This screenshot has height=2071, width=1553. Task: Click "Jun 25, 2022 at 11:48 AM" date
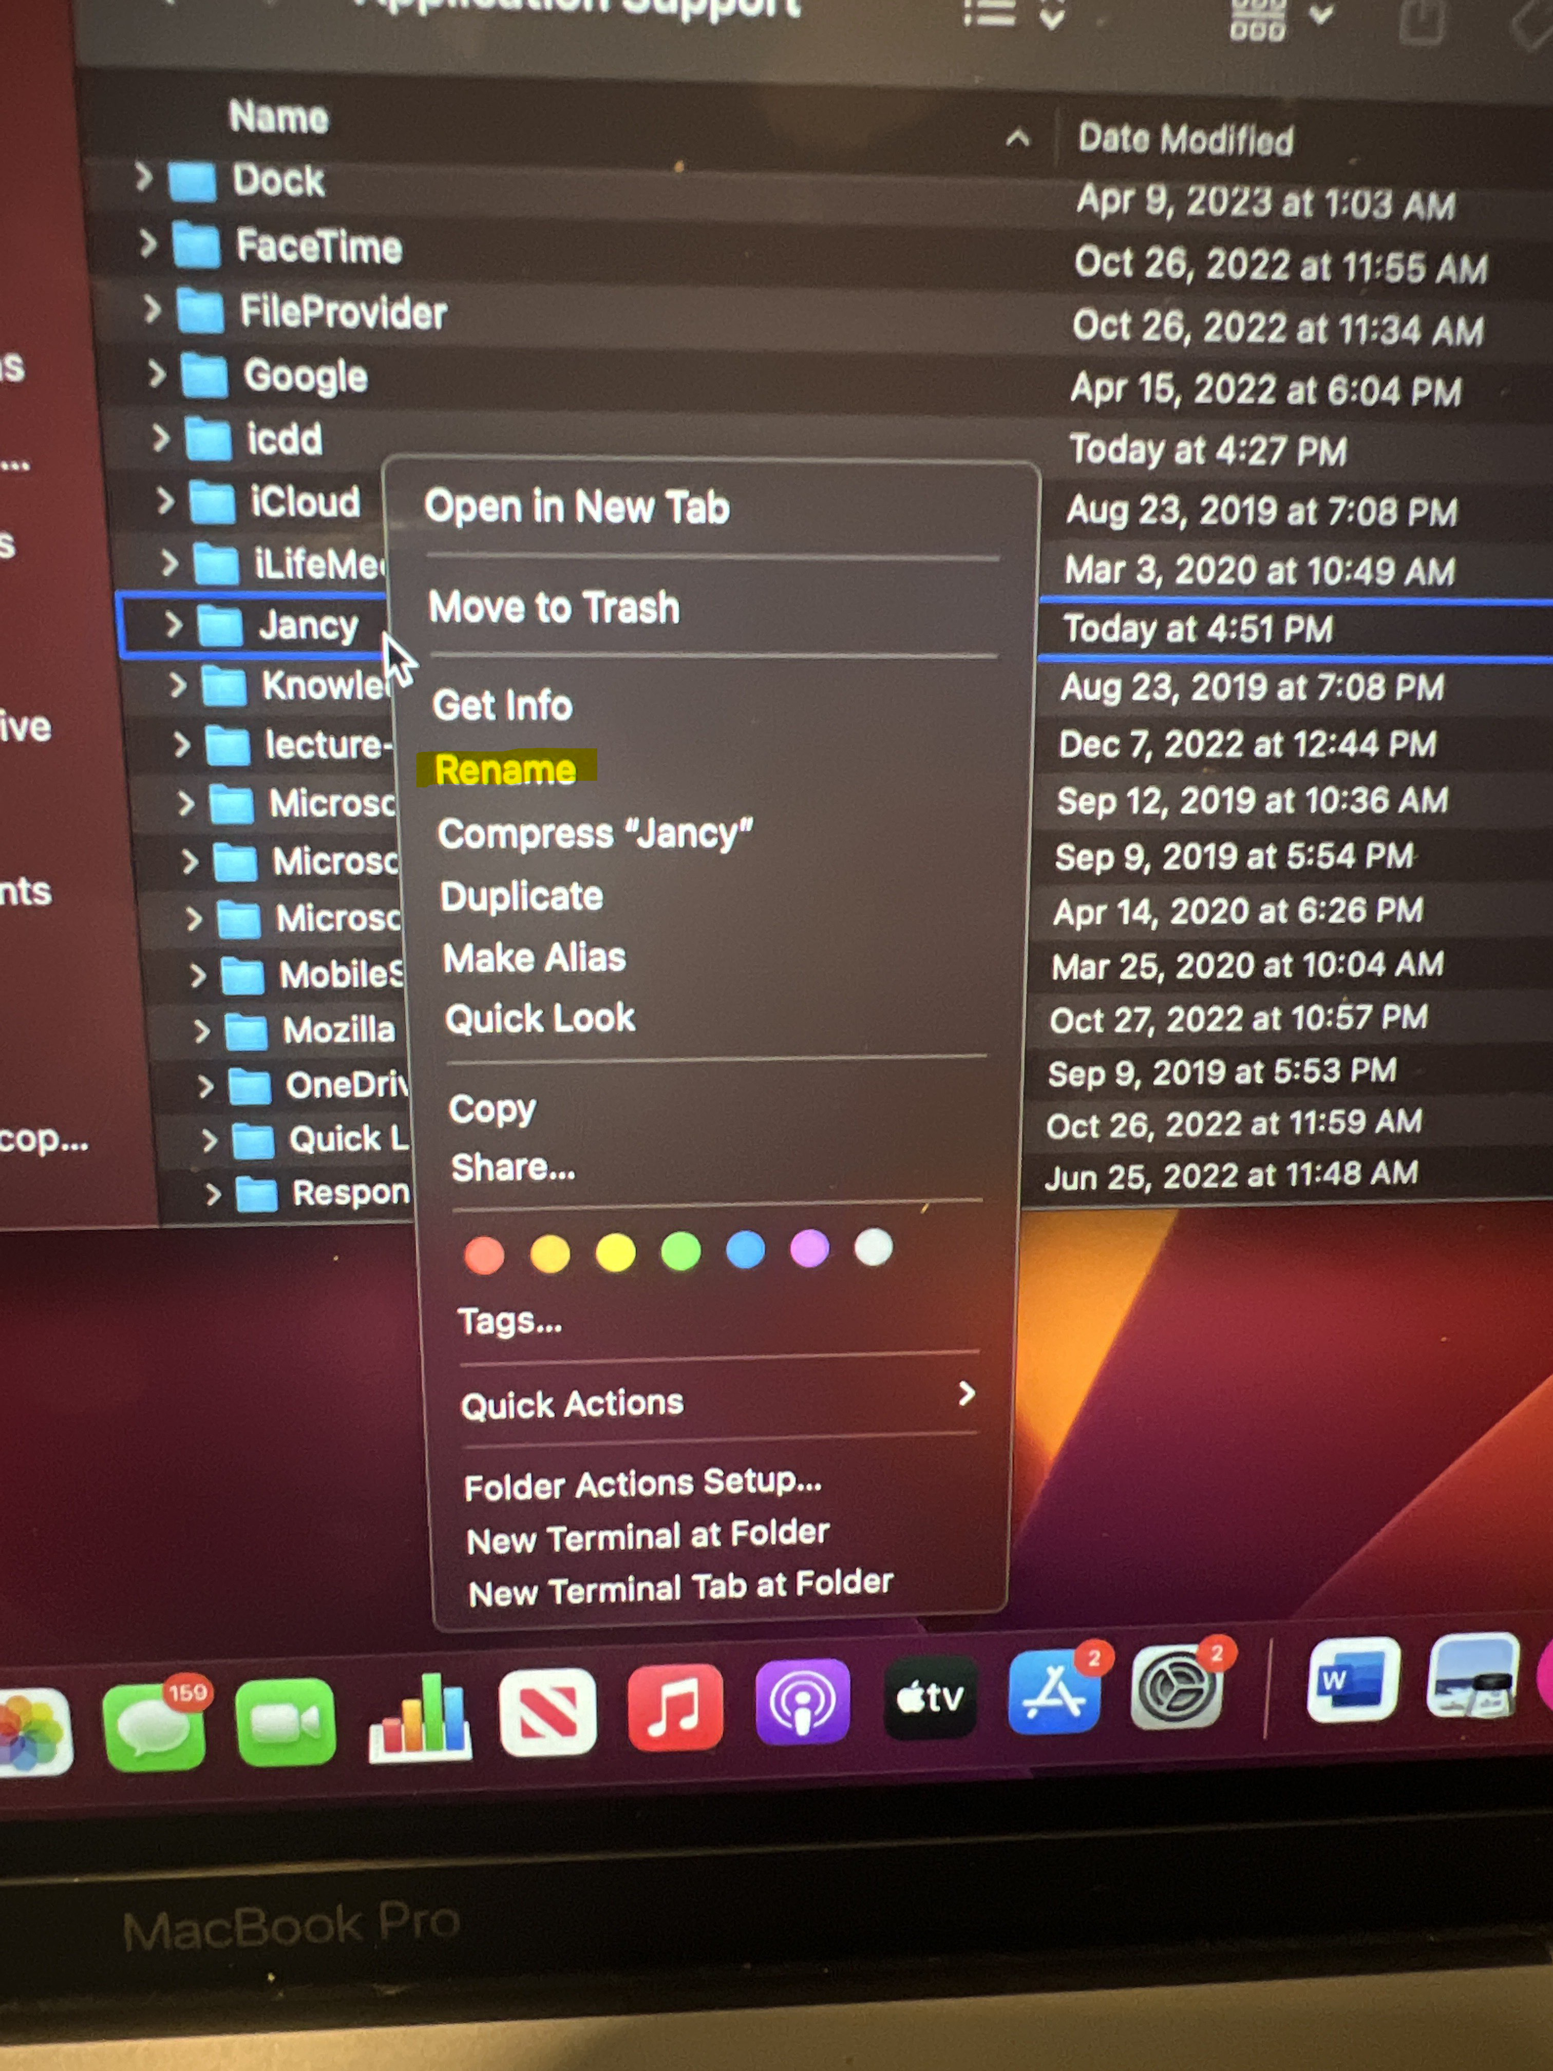pyautogui.click(x=1231, y=1174)
